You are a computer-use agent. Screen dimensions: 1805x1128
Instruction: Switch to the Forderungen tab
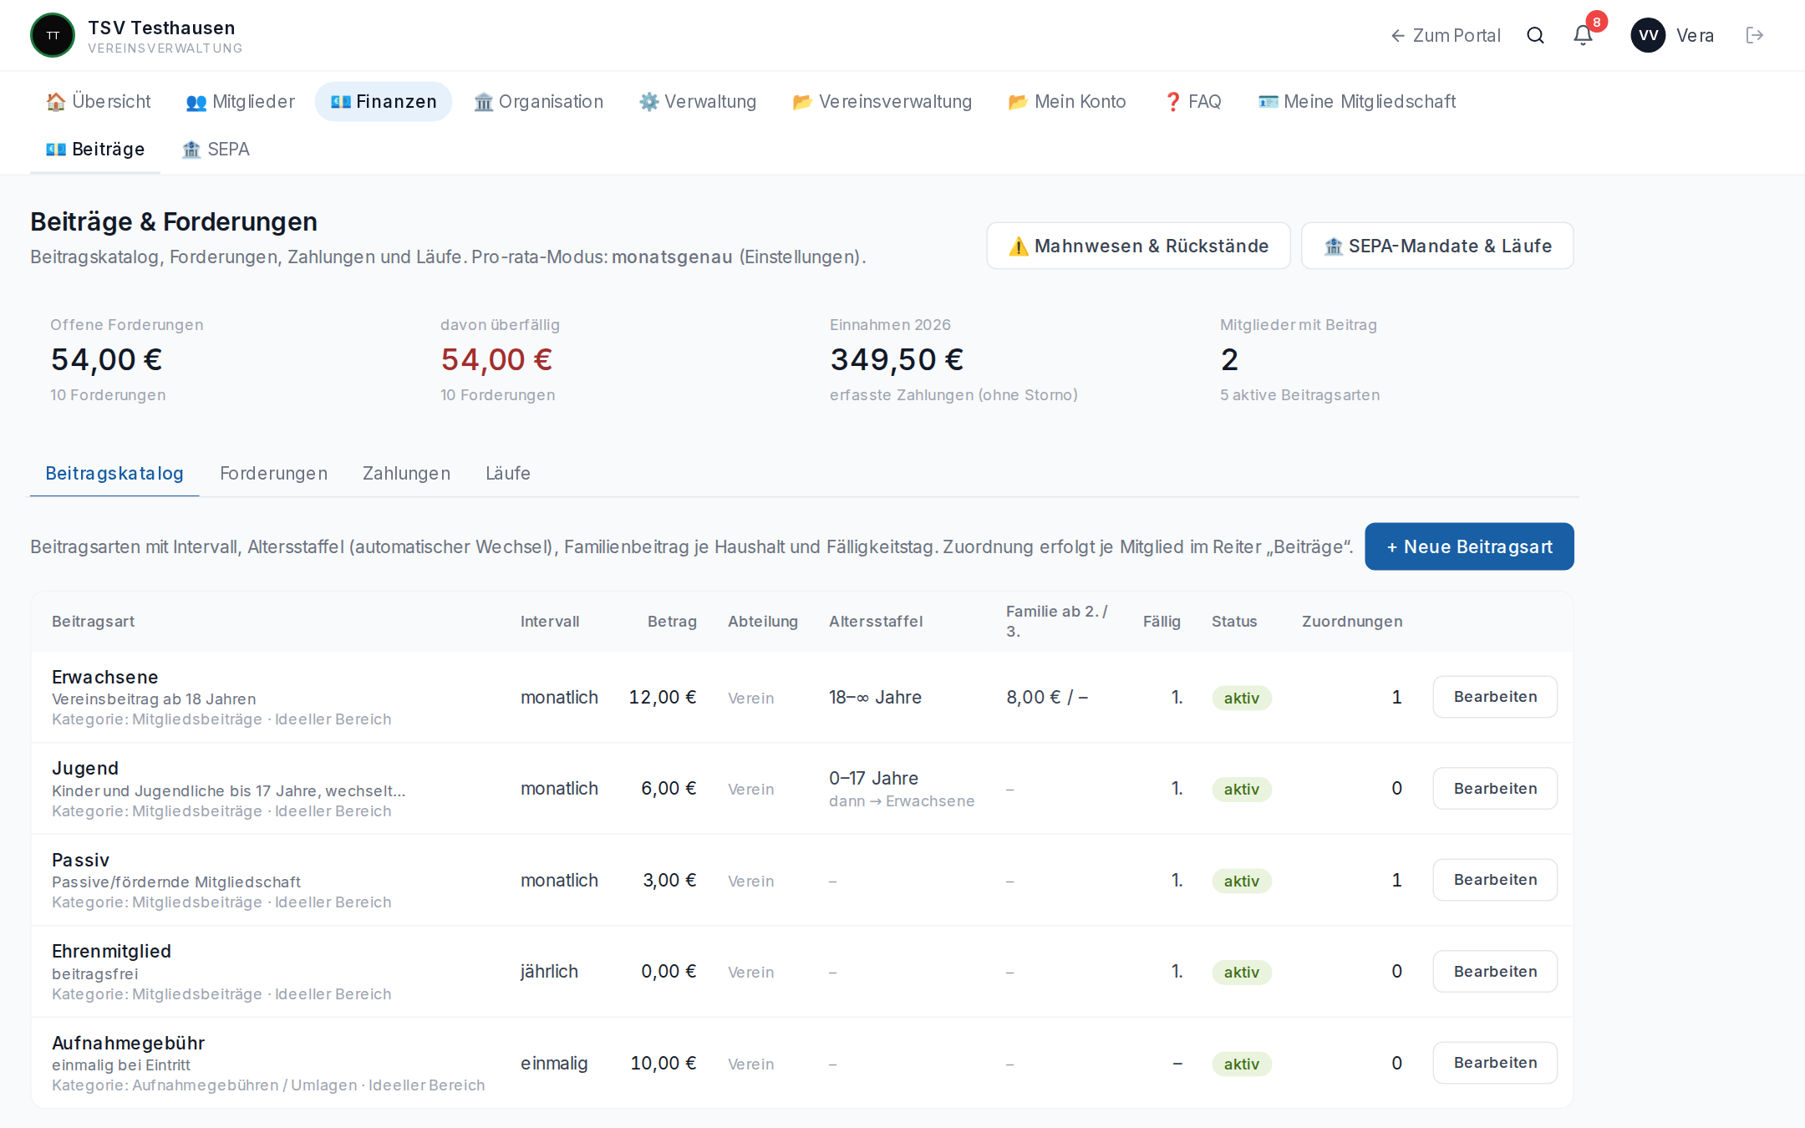[273, 474]
